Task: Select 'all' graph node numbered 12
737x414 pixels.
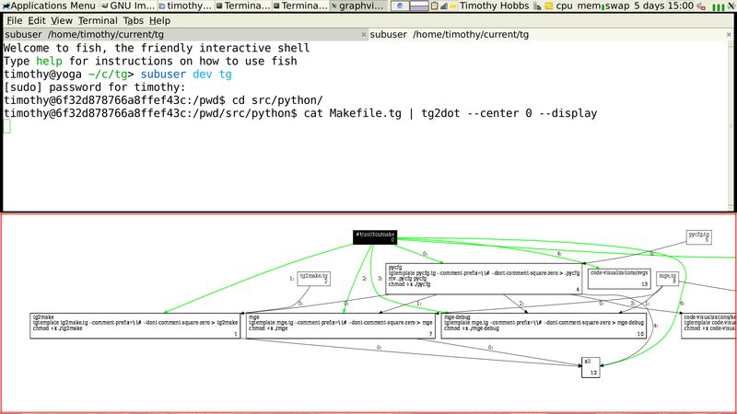Action: click(x=591, y=367)
